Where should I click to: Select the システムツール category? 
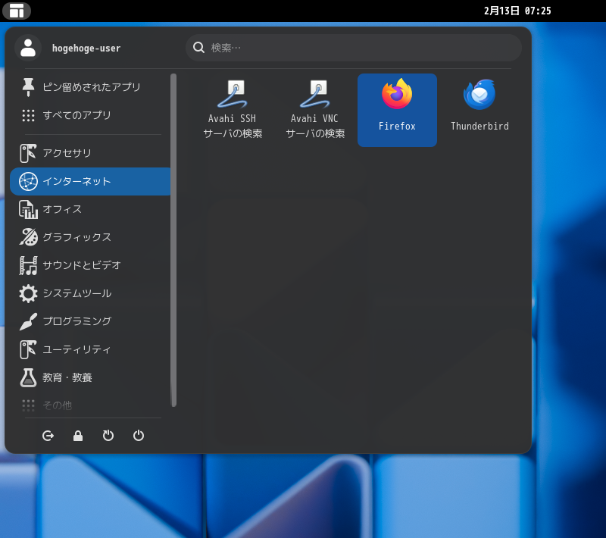90,293
